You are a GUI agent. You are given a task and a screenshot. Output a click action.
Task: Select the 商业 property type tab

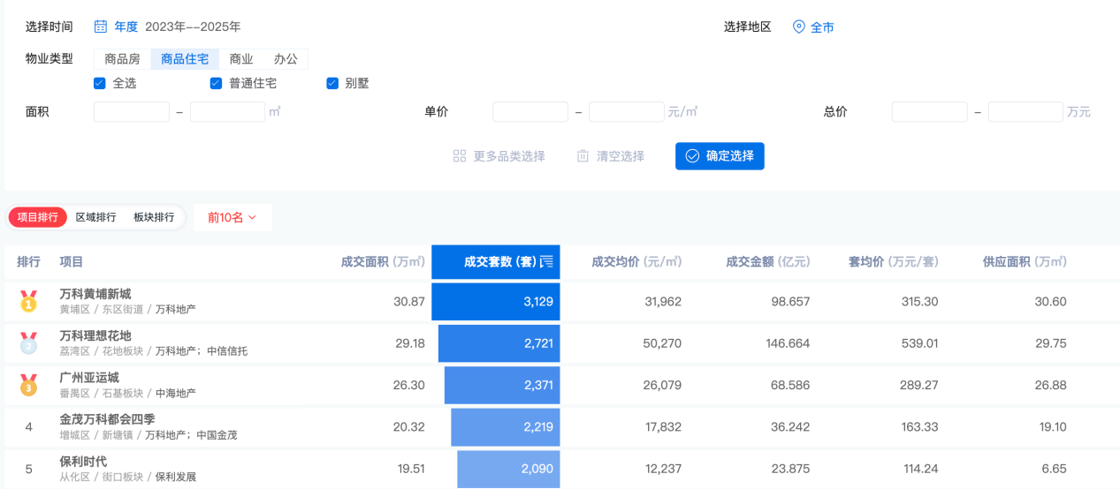(241, 59)
